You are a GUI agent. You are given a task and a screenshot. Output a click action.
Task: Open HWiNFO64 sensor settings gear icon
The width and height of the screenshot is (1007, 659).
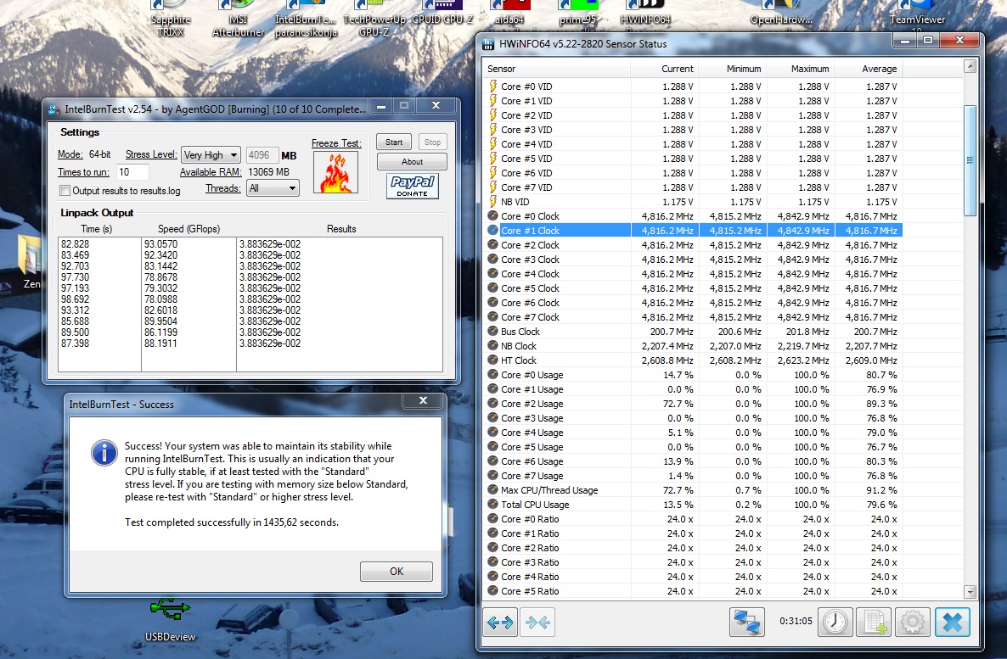coord(913,622)
